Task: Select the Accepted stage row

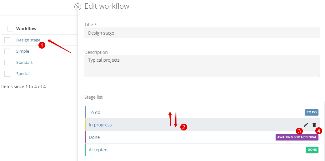Action: click(202, 149)
